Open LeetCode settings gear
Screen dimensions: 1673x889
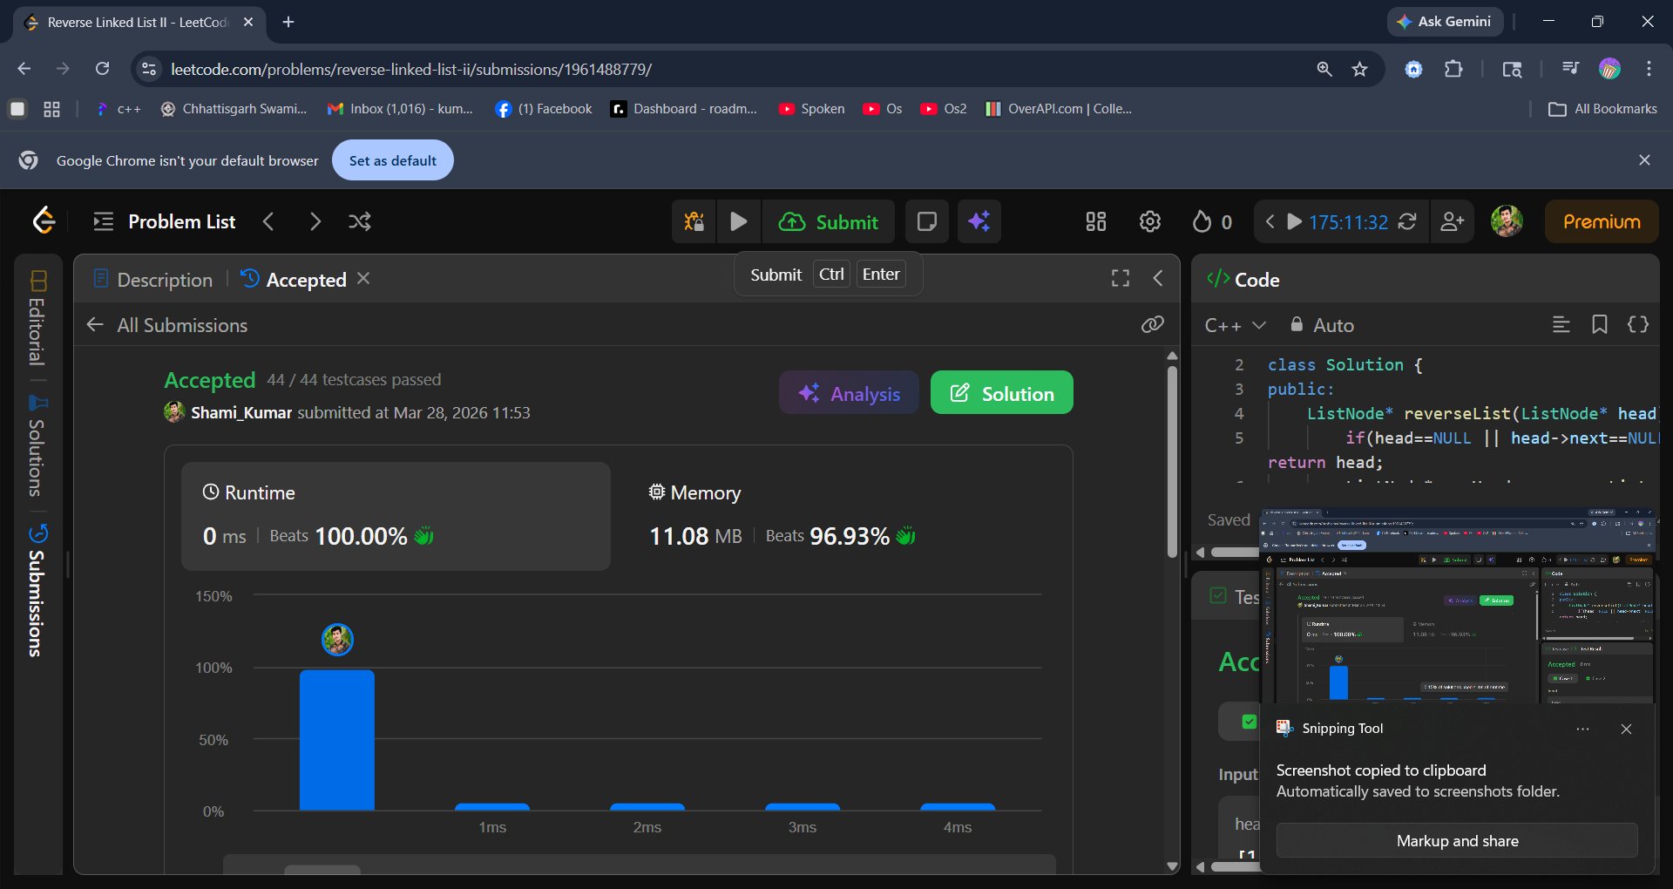1149,221
